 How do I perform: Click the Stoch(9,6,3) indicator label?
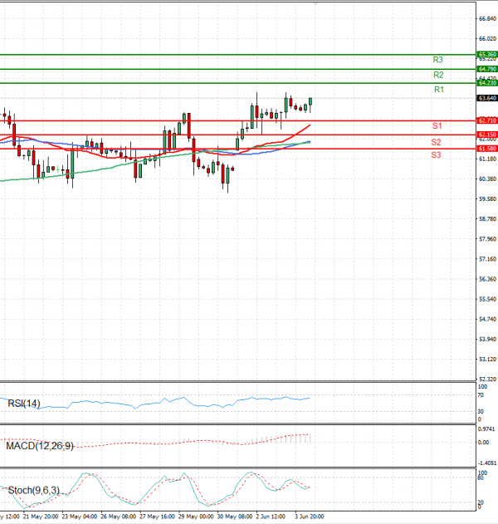(x=34, y=490)
